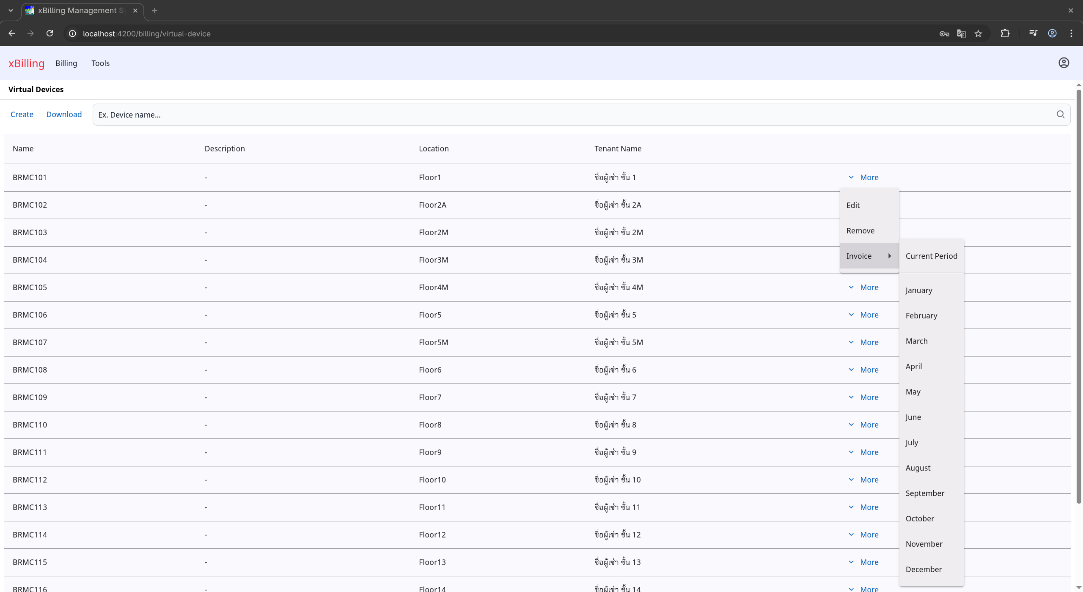This screenshot has width=1083, height=592.
Task: Click the browser reload icon
Action: (50, 34)
